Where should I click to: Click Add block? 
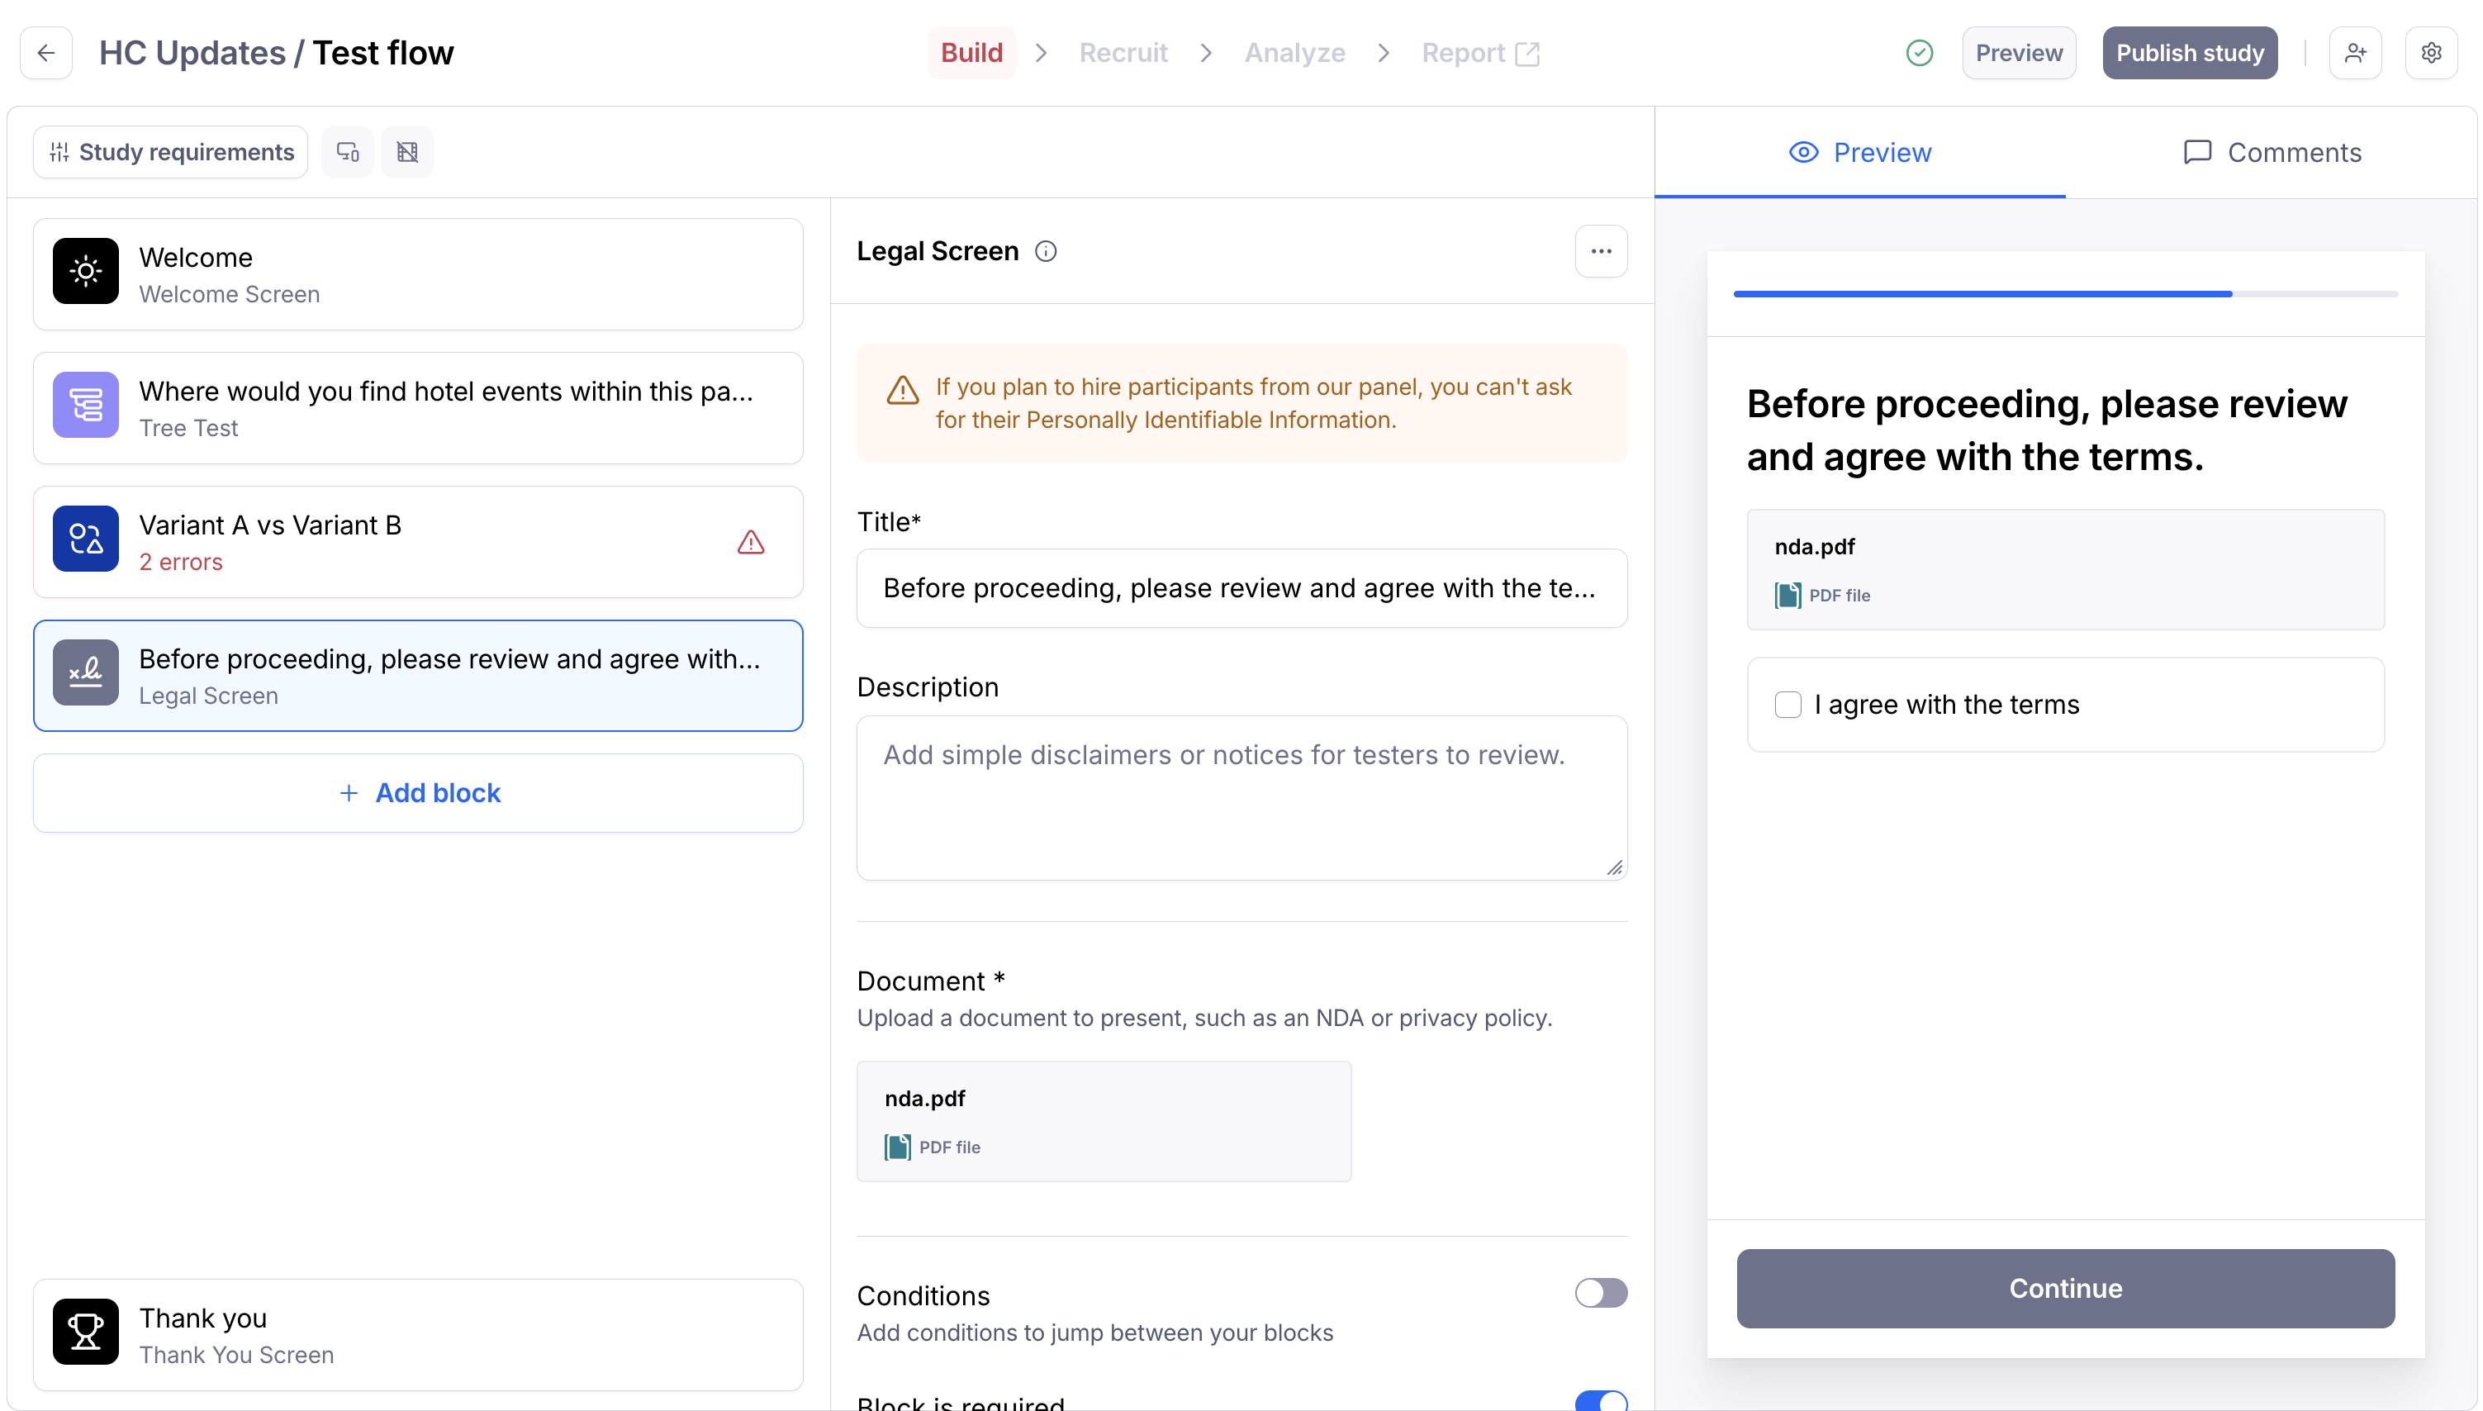click(417, 793)
